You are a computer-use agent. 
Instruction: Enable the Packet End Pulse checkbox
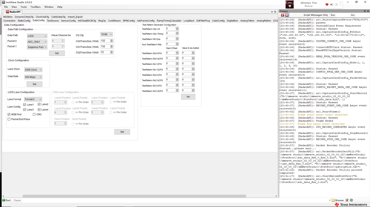[x=9, y=119]
